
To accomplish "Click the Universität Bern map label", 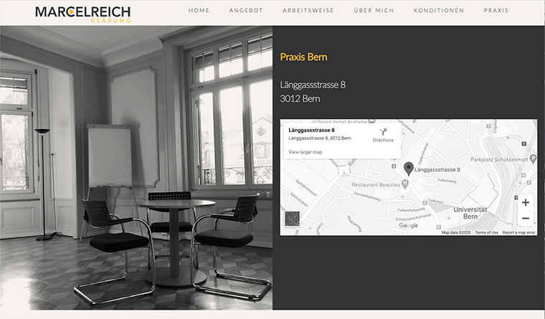I will point(470,213).
